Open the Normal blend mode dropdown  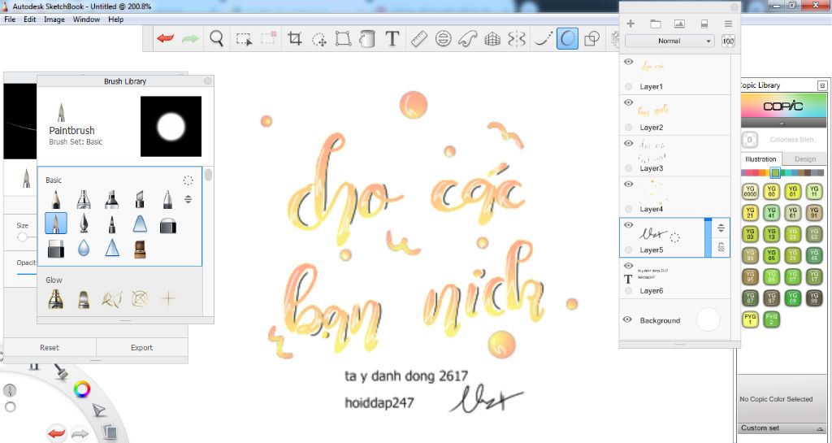[669, 41]
